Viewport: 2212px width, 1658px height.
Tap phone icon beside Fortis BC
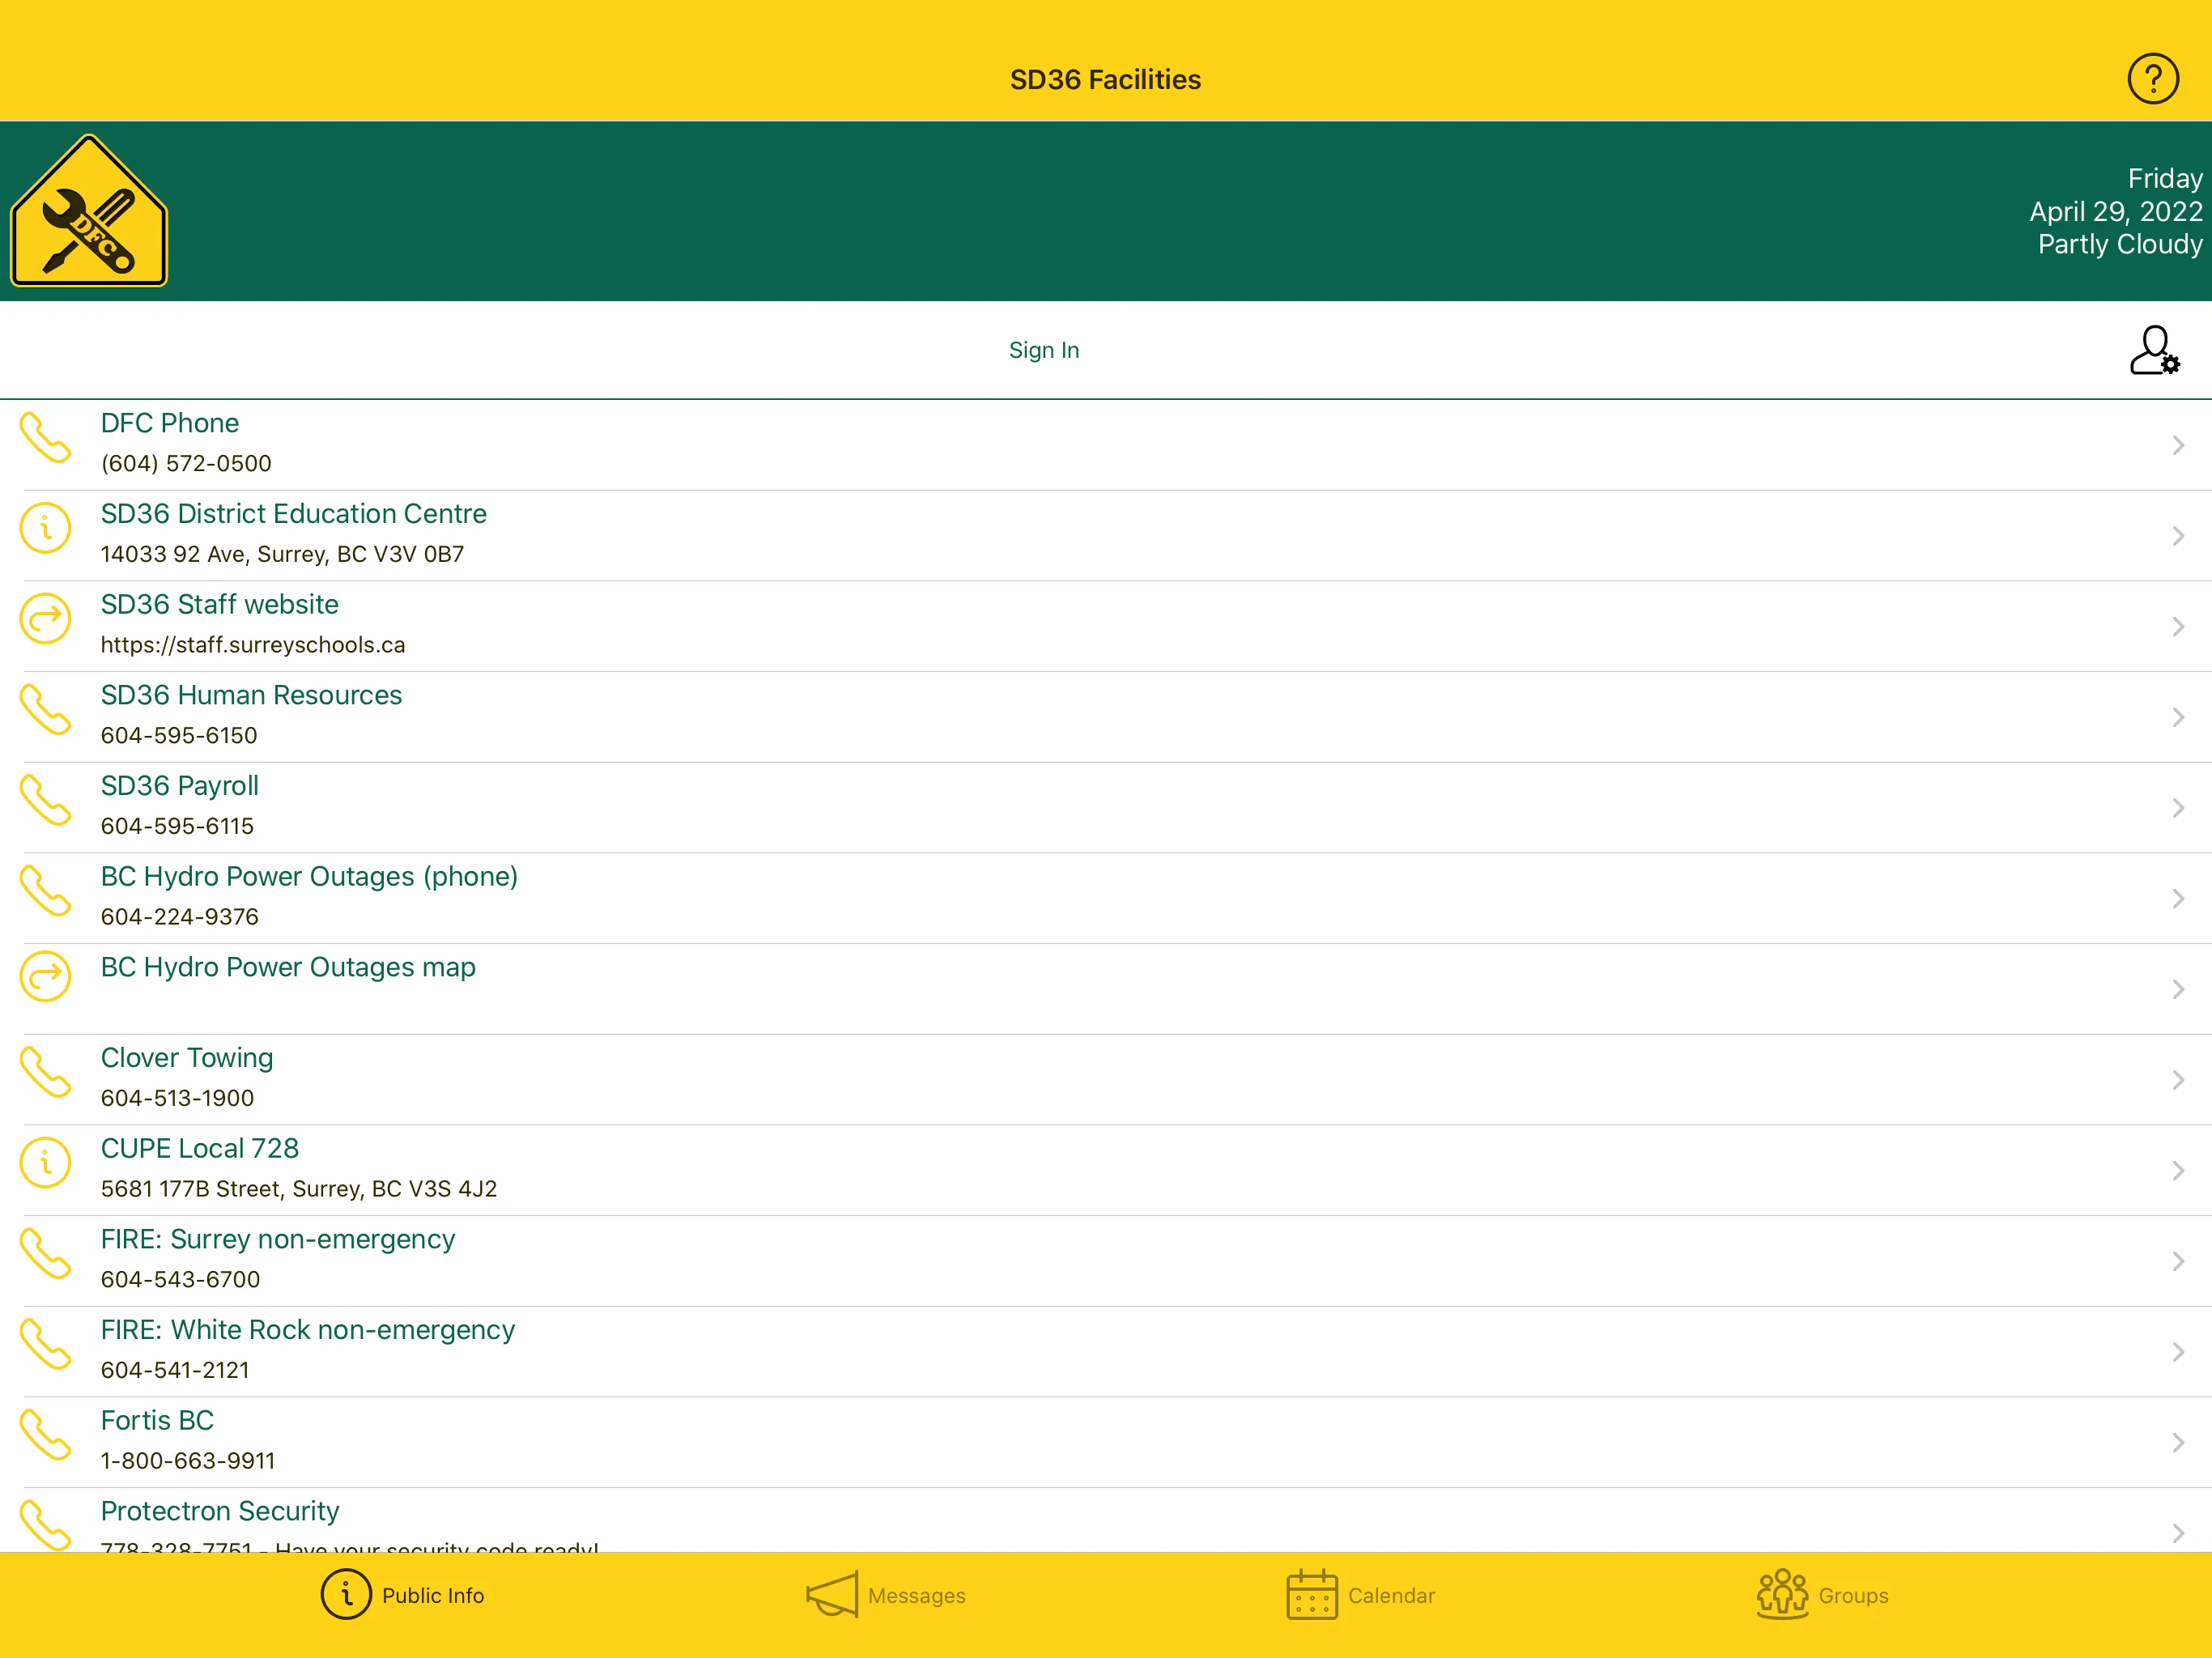46,1435
